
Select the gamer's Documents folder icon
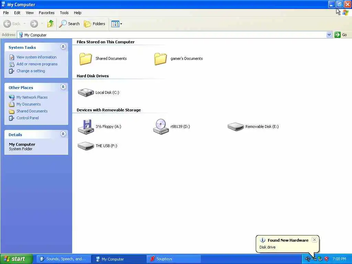(x=161, y=58)
